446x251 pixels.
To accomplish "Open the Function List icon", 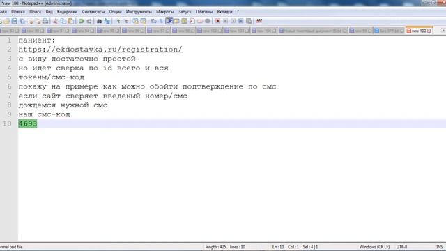I will point(192,21).
